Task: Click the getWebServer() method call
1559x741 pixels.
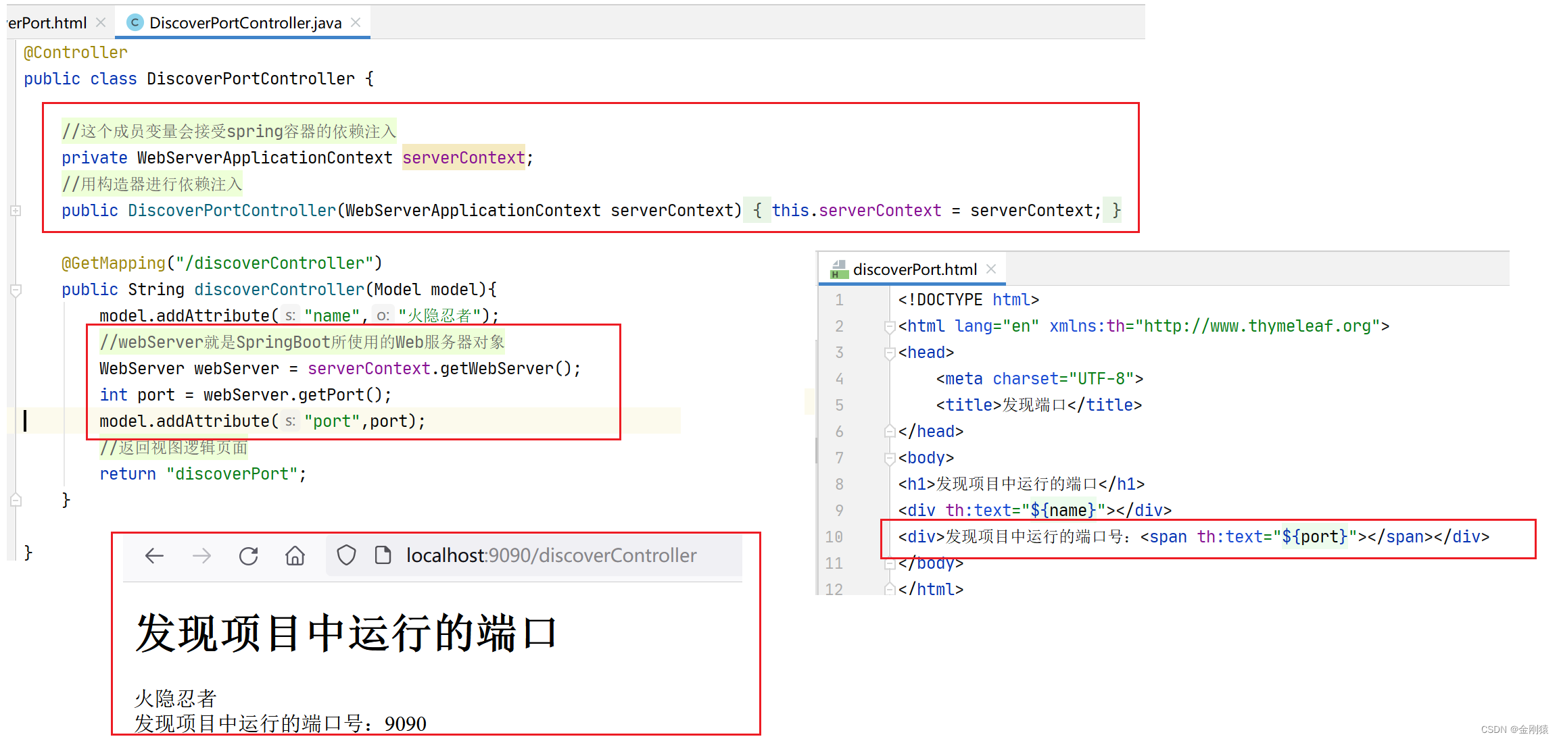Action: click(506, 369)
